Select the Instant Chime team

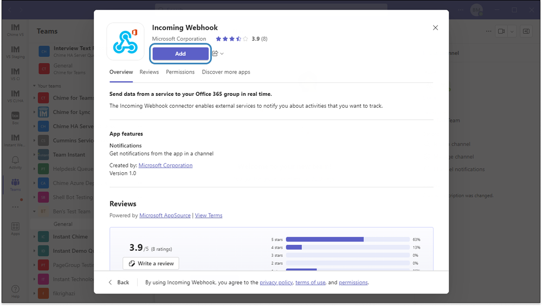click(70, 237)
